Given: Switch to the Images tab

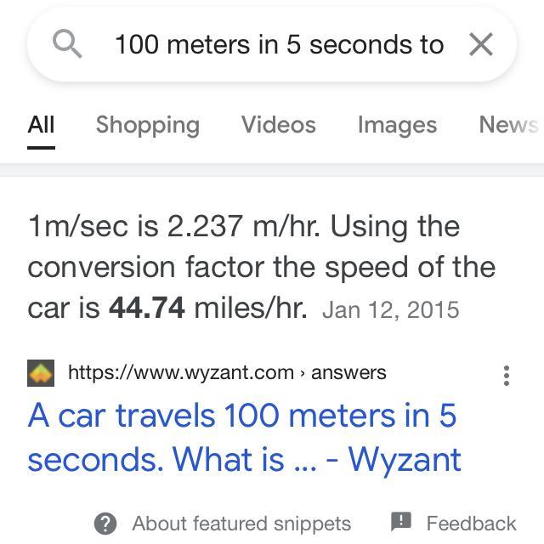Looking at the screenshot, I should click(x=396, y=125).
